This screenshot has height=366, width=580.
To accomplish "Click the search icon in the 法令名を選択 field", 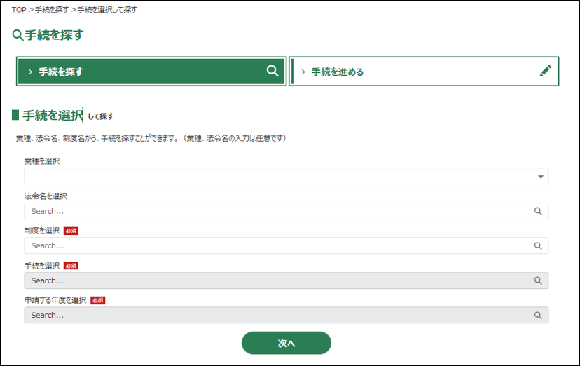I will 538,211.
